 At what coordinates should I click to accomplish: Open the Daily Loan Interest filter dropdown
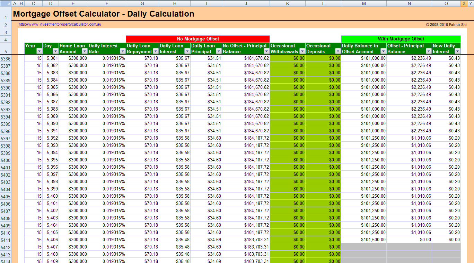point(187,51)
